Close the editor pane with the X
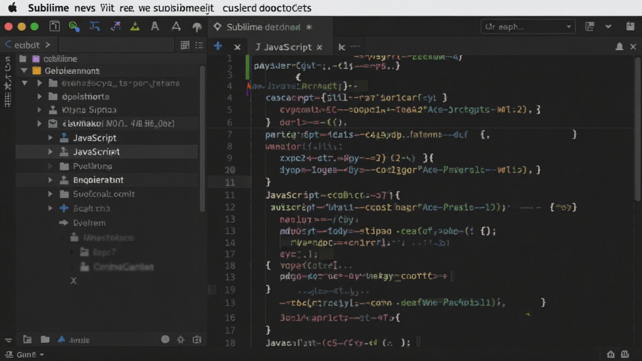Viewport: 642px width, 361px height. coord(633,46)
